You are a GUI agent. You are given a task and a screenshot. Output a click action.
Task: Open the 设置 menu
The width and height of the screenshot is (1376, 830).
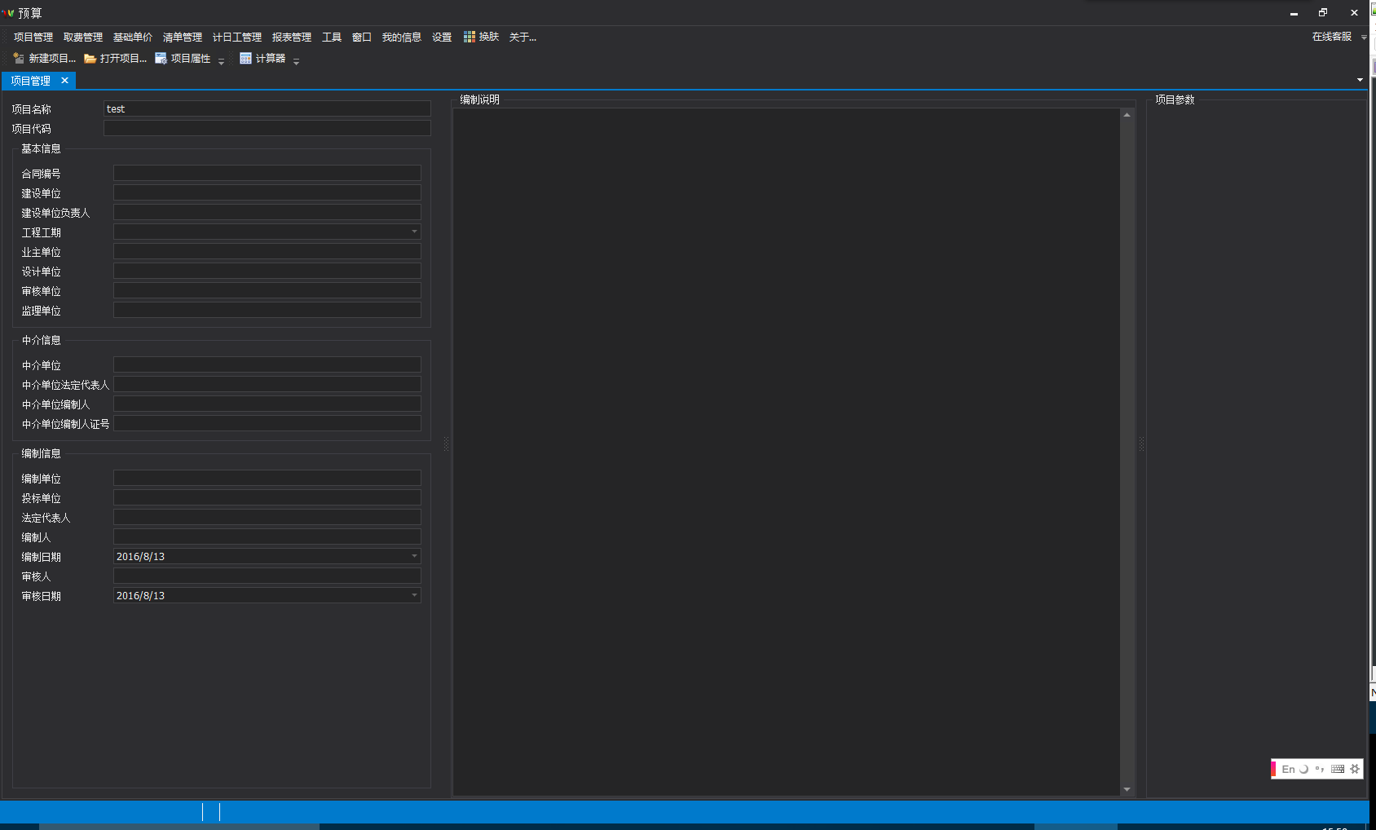(442, 37)
